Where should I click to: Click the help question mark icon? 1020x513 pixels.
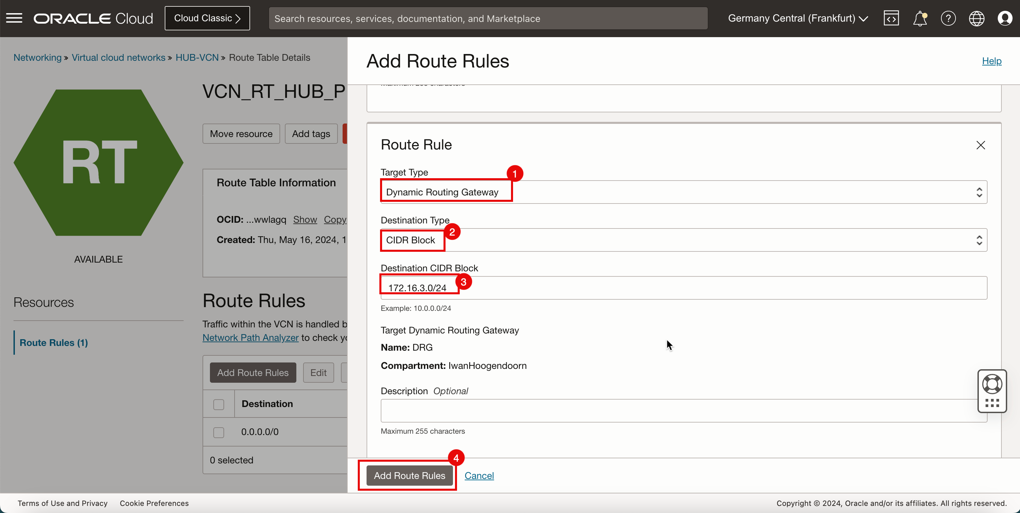(947, 18)
